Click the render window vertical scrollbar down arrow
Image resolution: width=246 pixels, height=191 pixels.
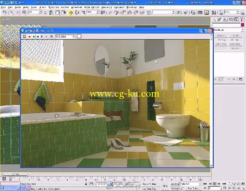pos(211,166)
